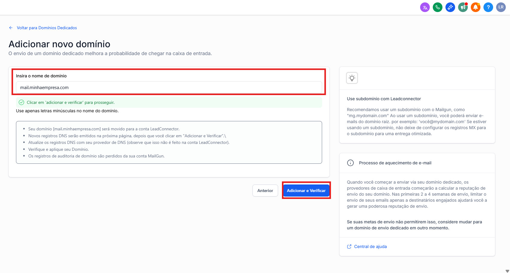510x273 pixels.
Task: Click the scroll down arrow at page bottom
Action: (x=507, y=271)
